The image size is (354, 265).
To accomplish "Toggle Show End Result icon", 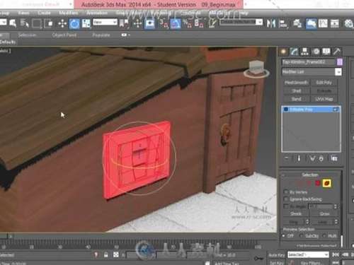I will [299, 158].
